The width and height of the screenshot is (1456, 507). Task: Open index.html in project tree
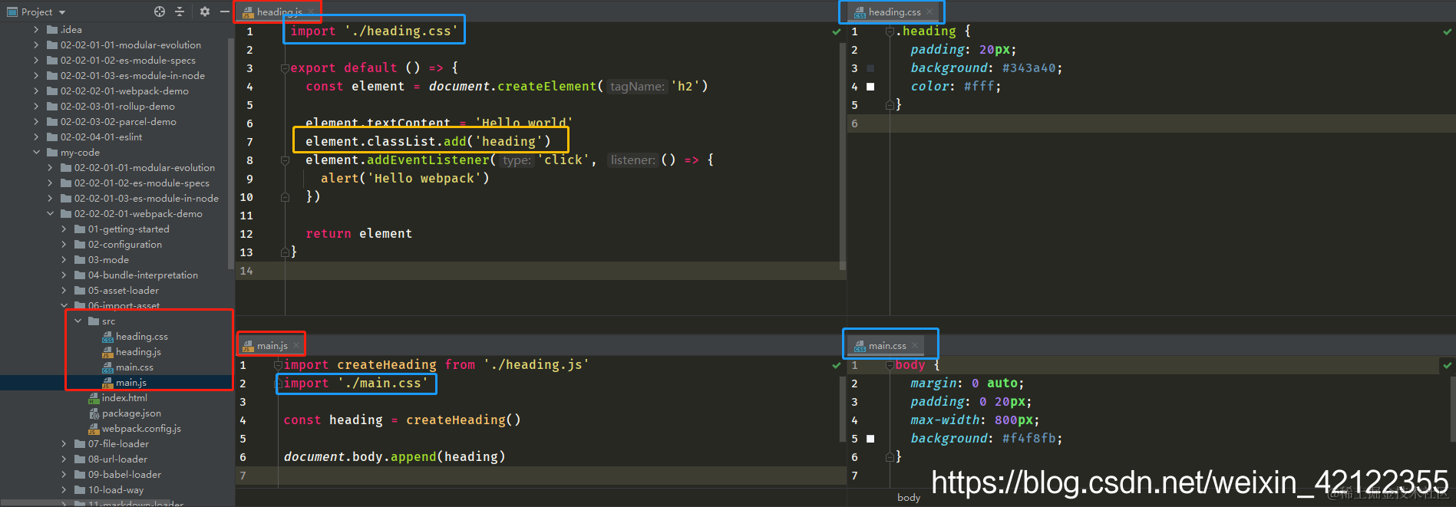click(124, 397)
